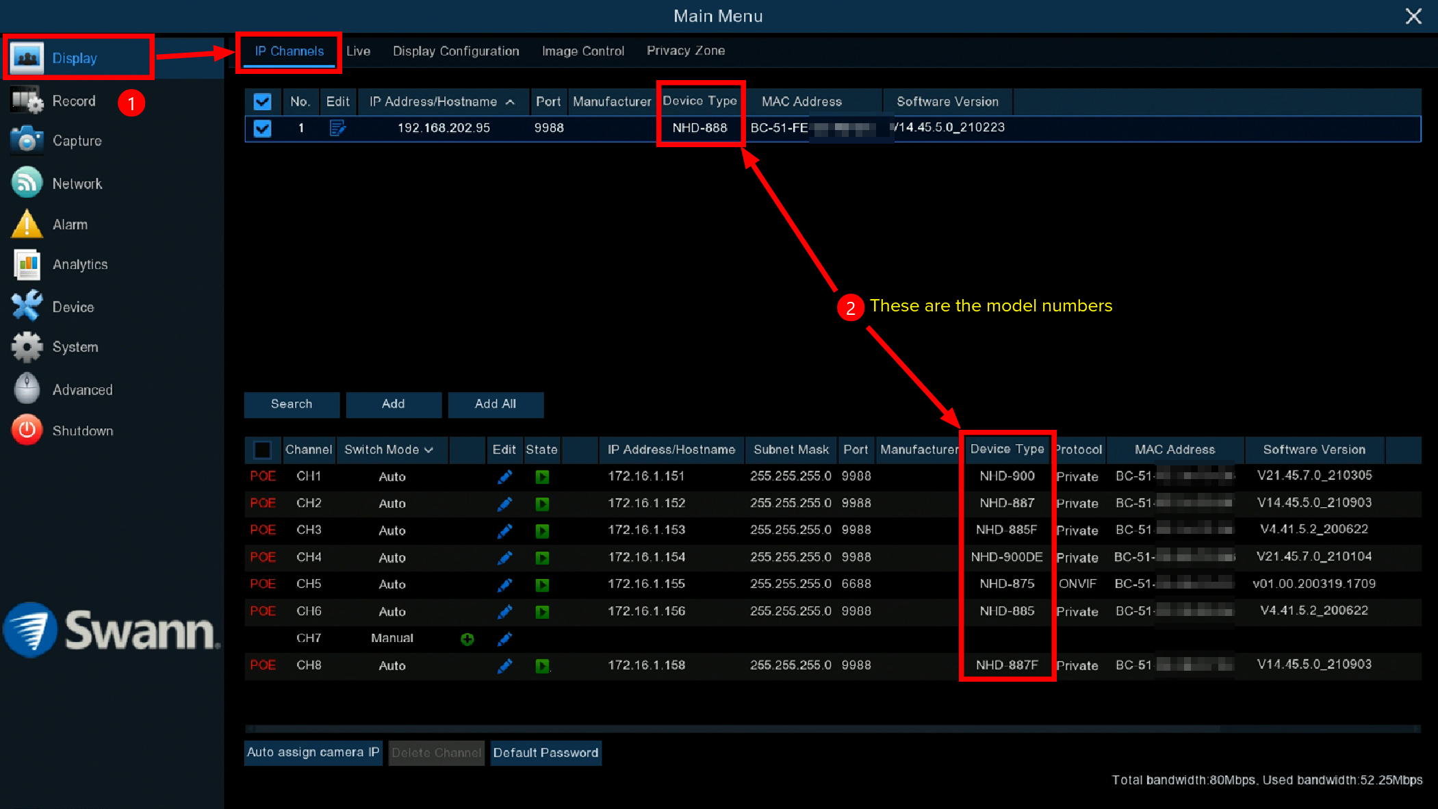The width and height of the screenshot is (1438, 809).
Task: Uncheck row 1 camera checkbox
Action: (x=262, y=128)
